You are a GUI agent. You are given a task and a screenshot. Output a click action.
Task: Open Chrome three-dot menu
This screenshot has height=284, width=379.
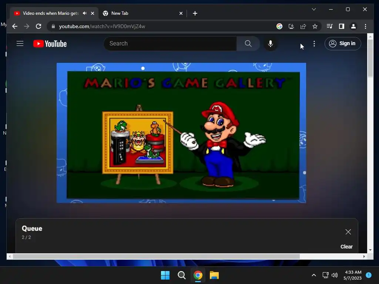pyautogui.click(x=365, y=26)
